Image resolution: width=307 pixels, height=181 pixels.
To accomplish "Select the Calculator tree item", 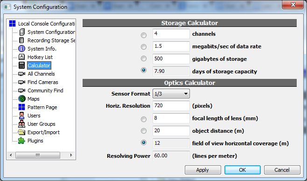I will pyautogui.click(x=39, y=65).
